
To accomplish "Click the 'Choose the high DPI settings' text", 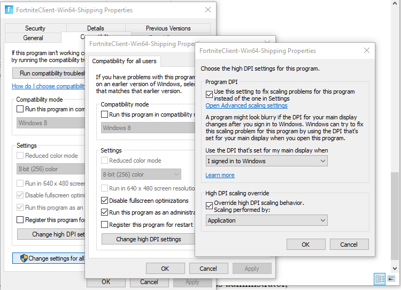I will tap(260, 68).
